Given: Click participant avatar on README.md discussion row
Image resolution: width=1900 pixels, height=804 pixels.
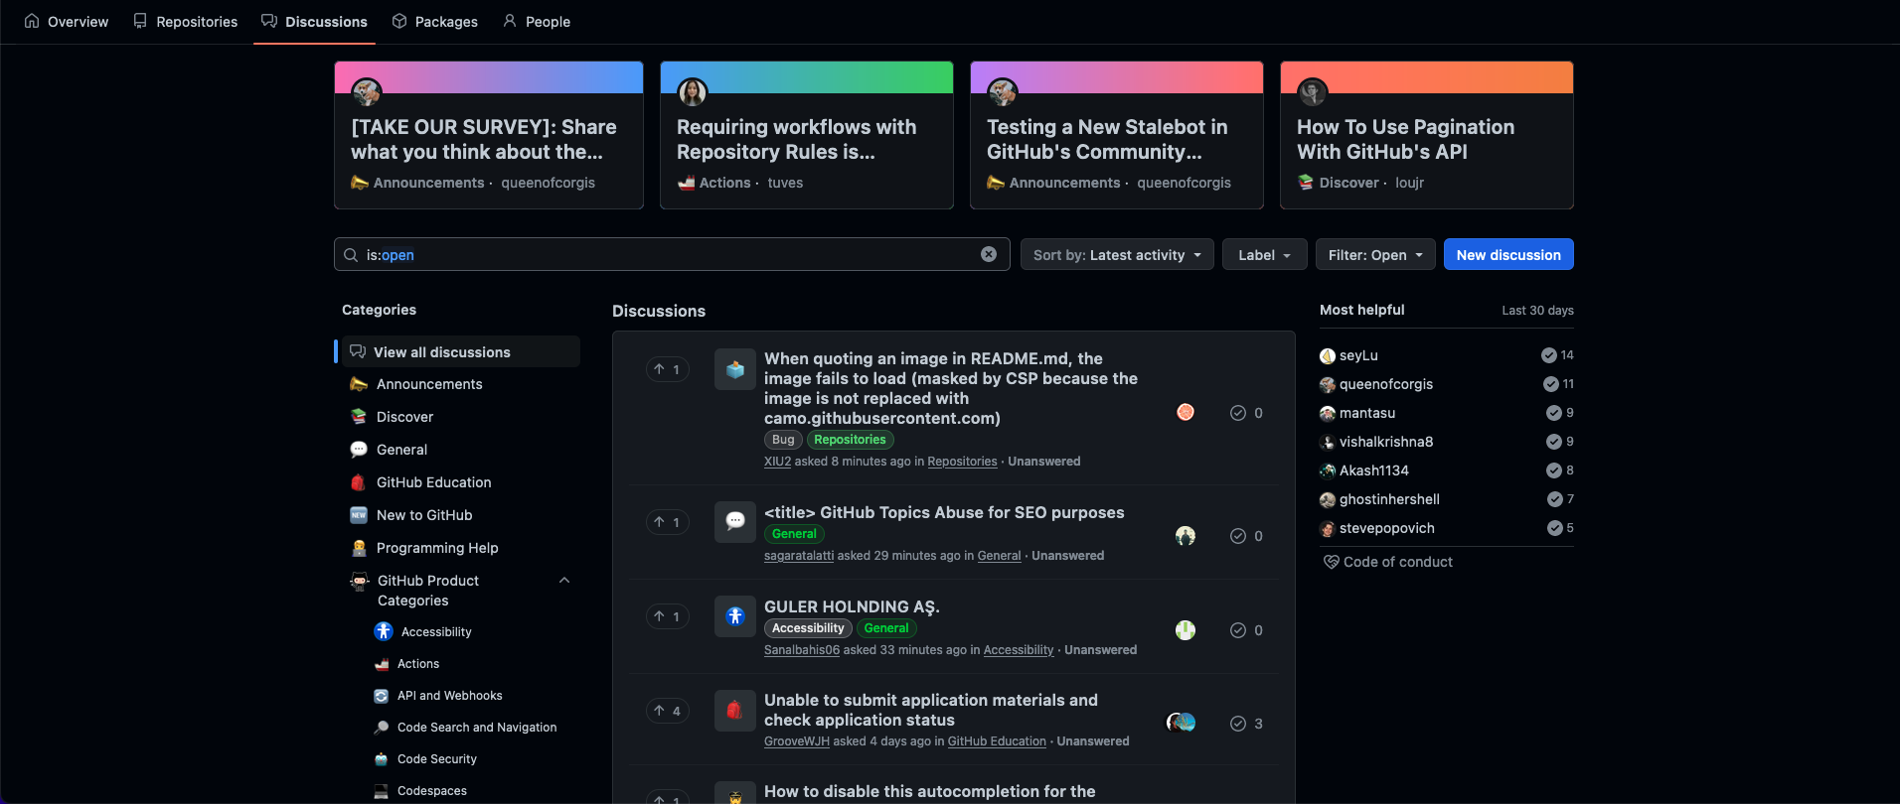Looking at the screenshot, I should [x=1186, y=412].
